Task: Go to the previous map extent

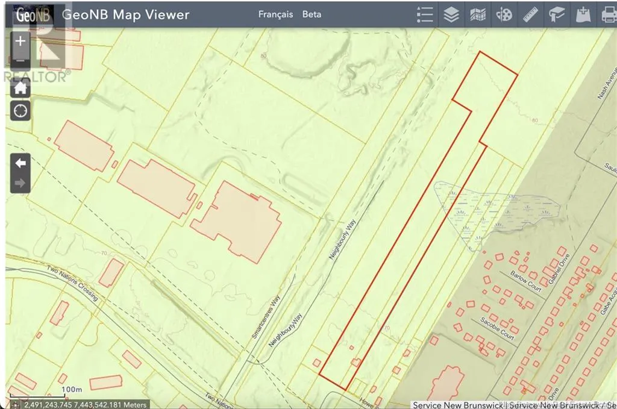Action: [20, 163]
